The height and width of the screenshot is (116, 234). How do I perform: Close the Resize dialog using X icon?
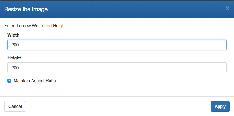click(x=227, y=8)
